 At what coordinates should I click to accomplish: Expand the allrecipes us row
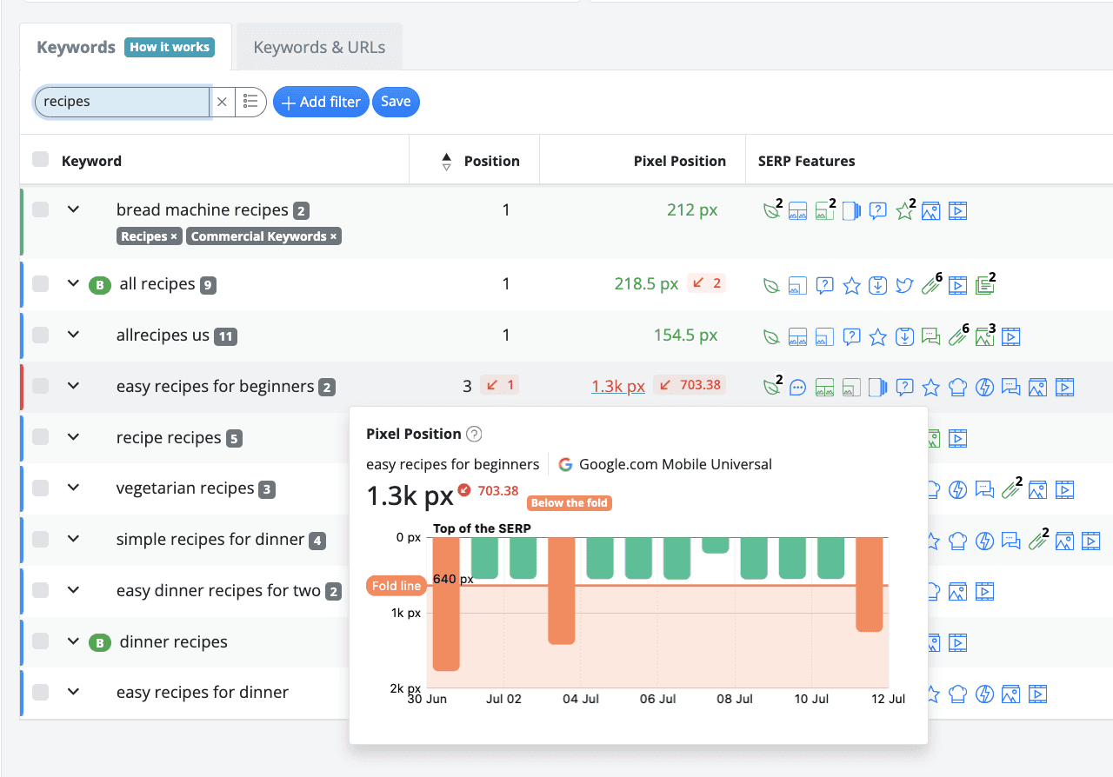74,335
